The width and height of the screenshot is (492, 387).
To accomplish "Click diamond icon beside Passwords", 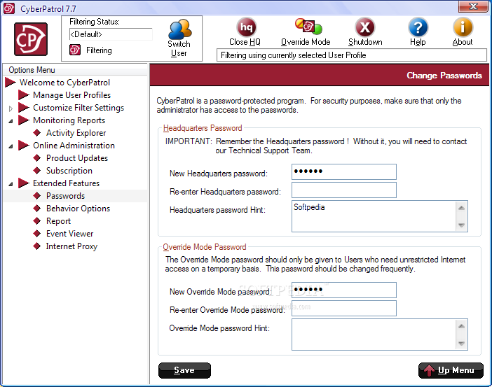I will tap(37, 196).
